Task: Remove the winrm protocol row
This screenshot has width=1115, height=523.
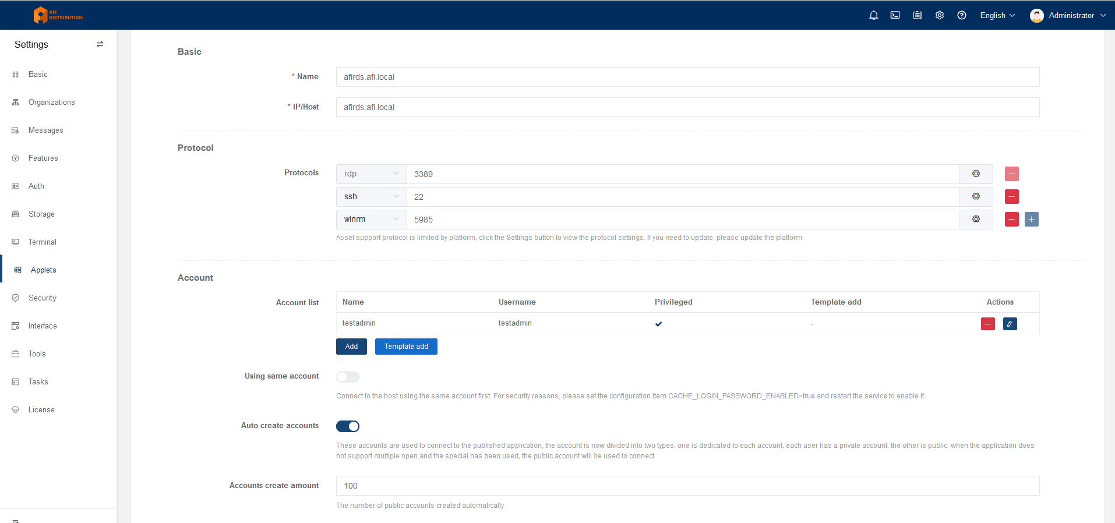Action: tap(1012, 219)
